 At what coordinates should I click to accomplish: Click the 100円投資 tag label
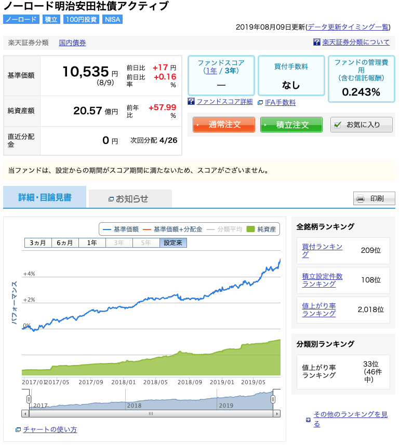click(x=81, y=20)
